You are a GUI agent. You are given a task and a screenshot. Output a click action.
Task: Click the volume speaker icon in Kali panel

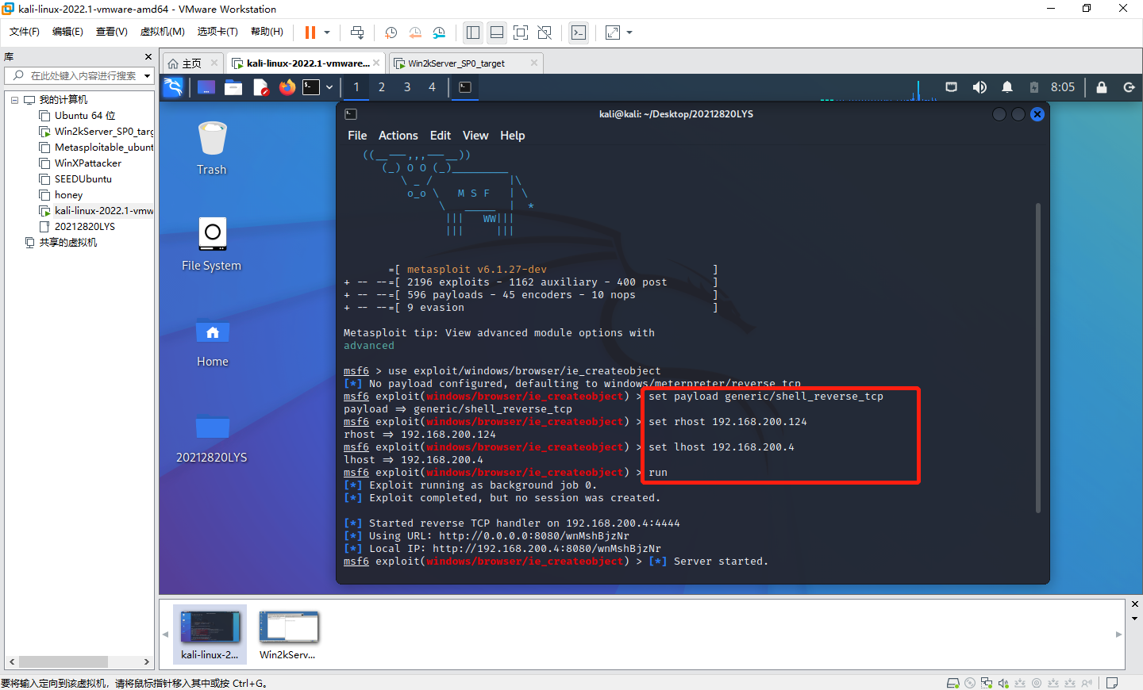(x=979, y=87)
